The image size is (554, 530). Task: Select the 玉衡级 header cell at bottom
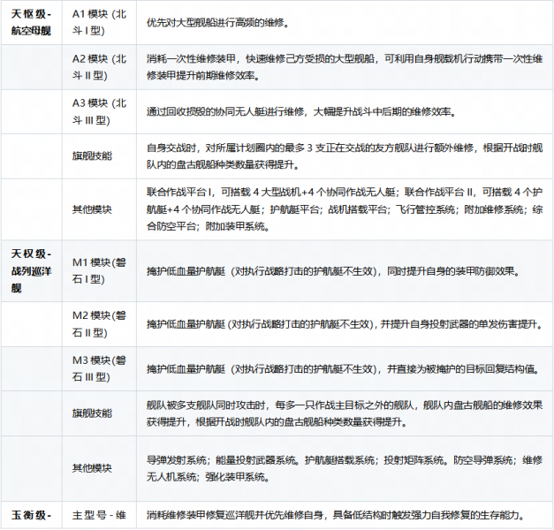(32, 514)
